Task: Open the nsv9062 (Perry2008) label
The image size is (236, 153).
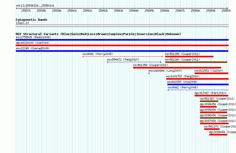Action: click(183, 87)
